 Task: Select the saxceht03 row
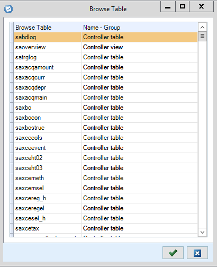pos(105,168)
